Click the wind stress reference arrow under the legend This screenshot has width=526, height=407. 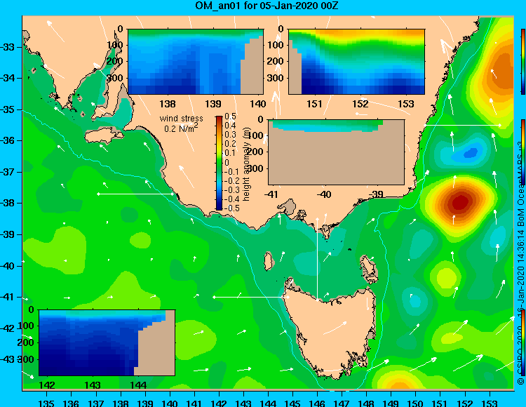pyautogui.click(x=185, y=124)
